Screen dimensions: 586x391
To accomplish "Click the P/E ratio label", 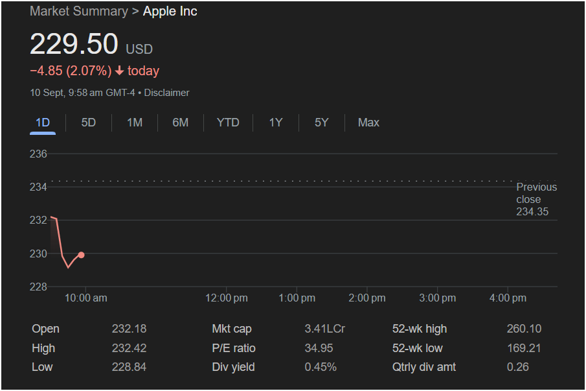I will [234, 348].
